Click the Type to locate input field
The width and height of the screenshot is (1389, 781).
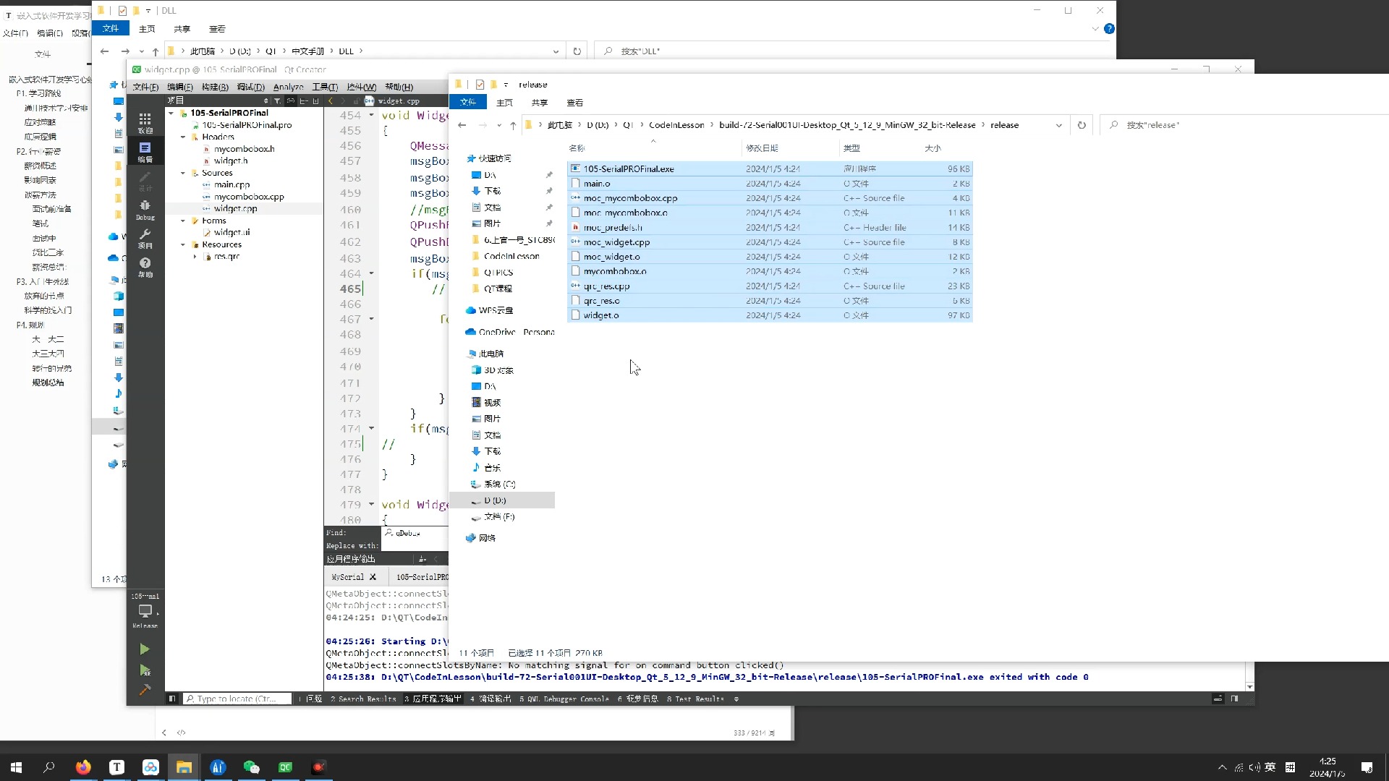(x=237, y=699)
